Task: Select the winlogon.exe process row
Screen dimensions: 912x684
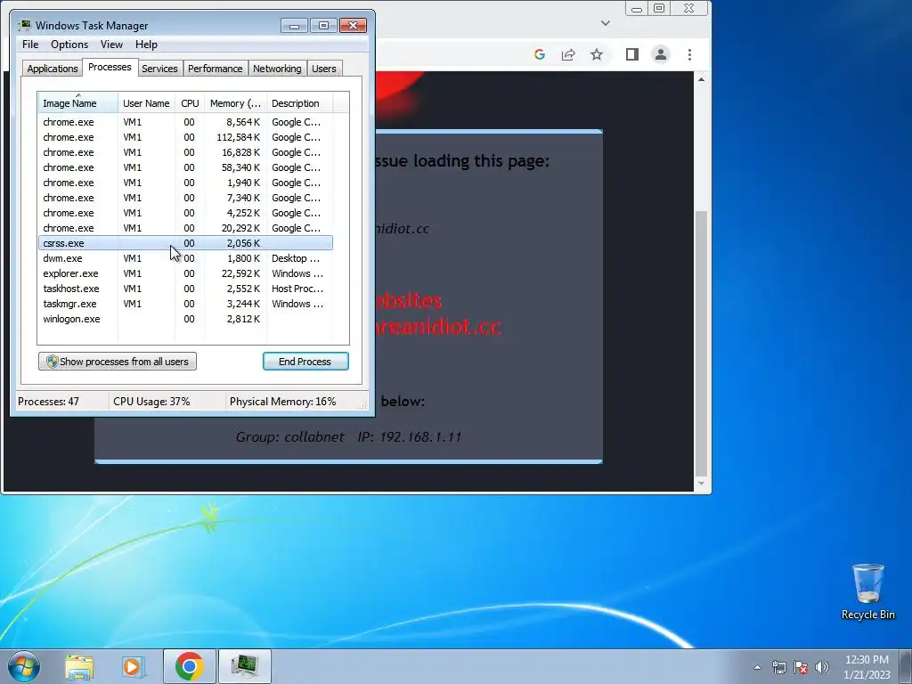Action: click(x=185, y=319)
